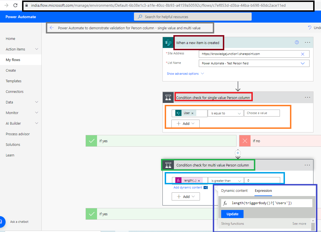Open Add dropdown in multi value condition
The width and height of the screenshot is (321, 232).
(186, 197)
